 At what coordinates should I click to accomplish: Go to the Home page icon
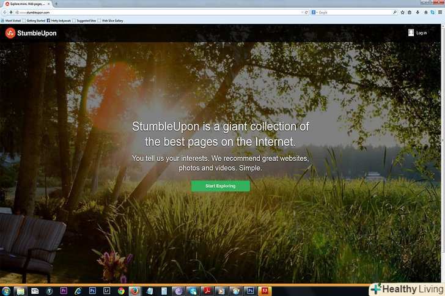coord(425,12)
